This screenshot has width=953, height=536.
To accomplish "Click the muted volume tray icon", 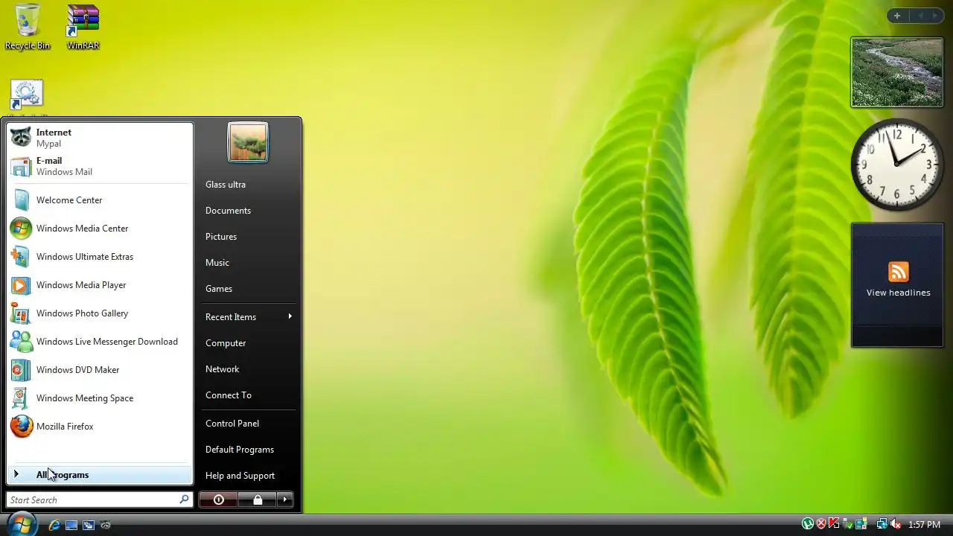I will coord(896,524).
